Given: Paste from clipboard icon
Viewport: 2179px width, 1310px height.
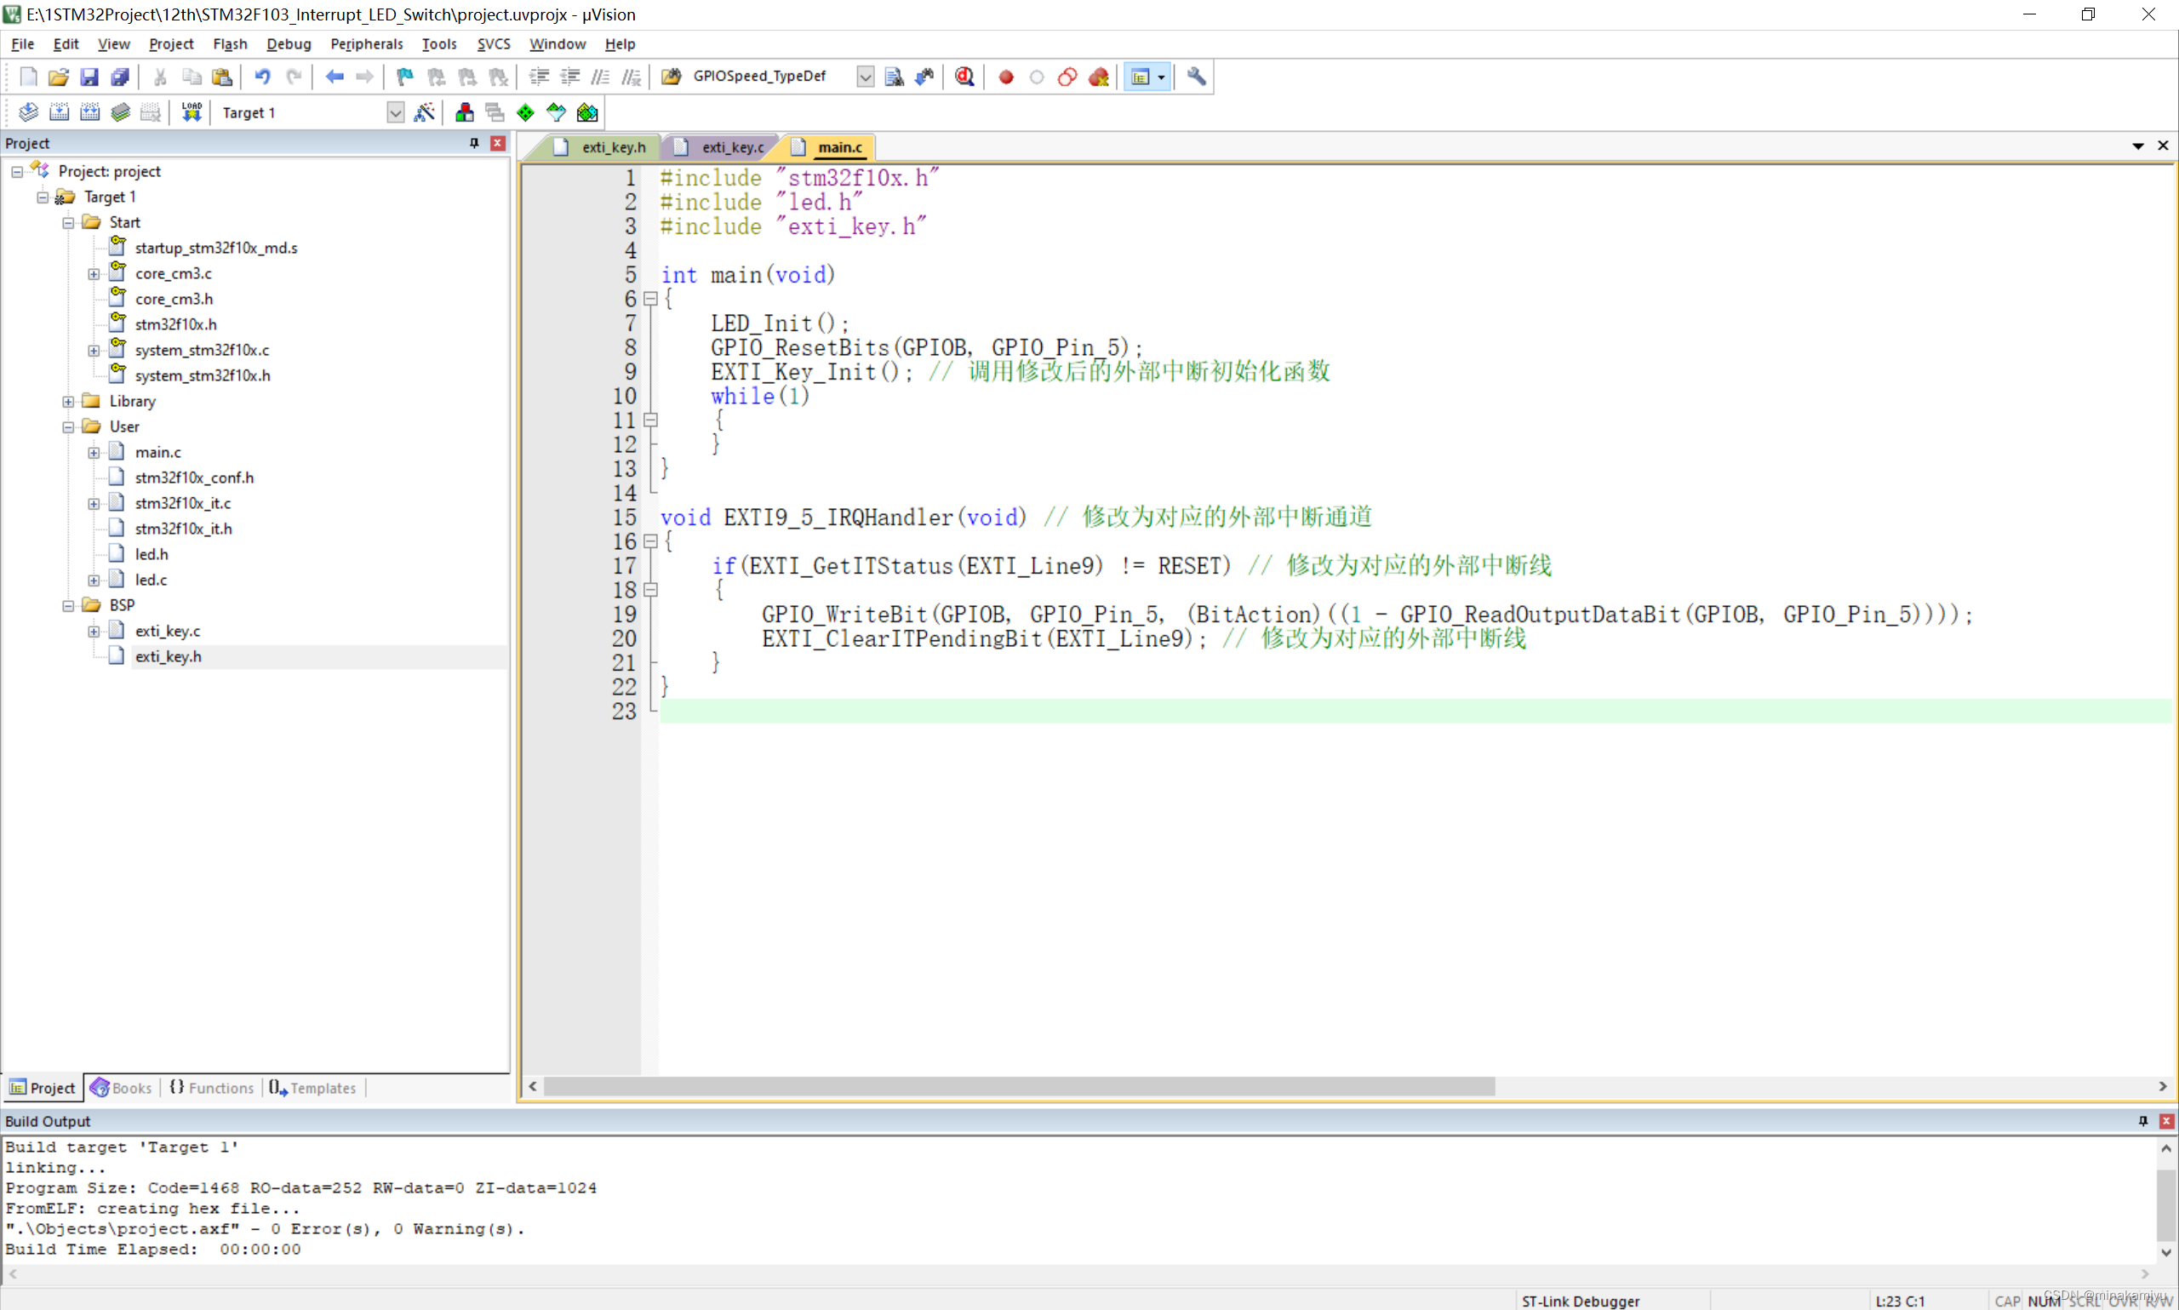Looking at the screenshot, I should click(x=222, y=77).
